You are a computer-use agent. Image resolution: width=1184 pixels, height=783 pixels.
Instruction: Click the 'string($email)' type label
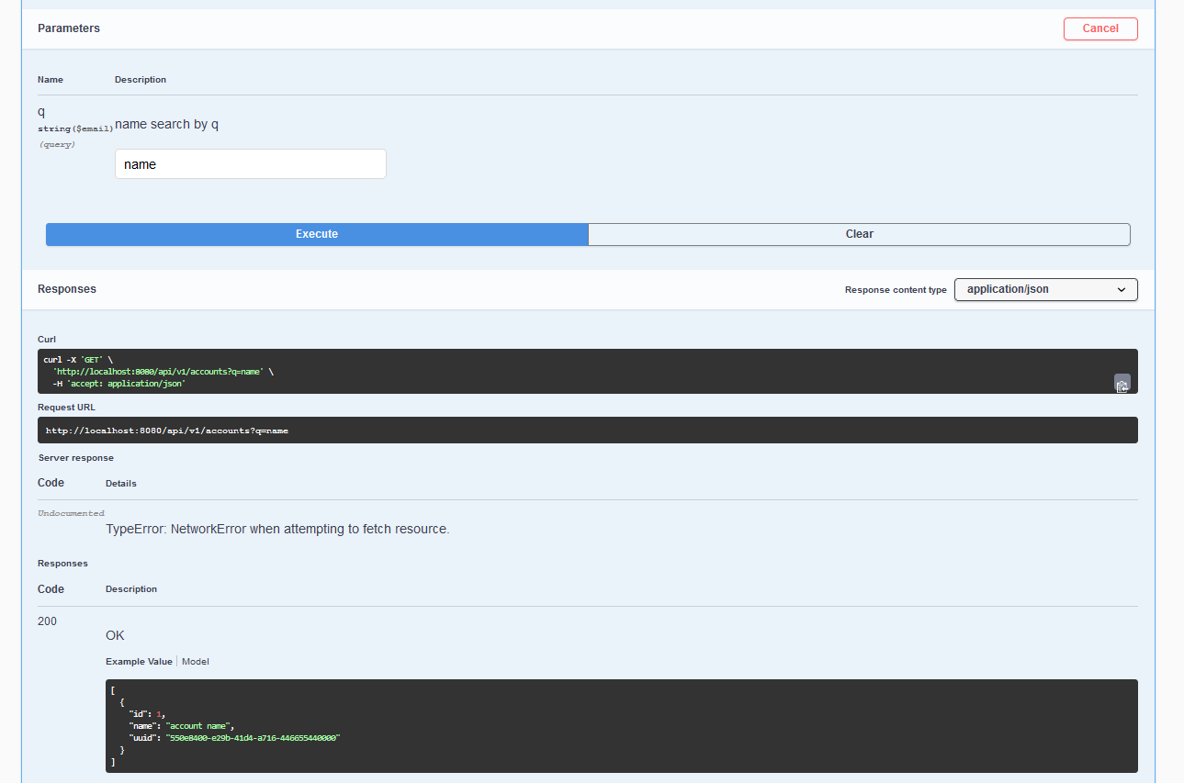[75, 129]
